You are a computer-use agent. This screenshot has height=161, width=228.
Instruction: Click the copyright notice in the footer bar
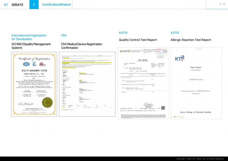point(200,159)
